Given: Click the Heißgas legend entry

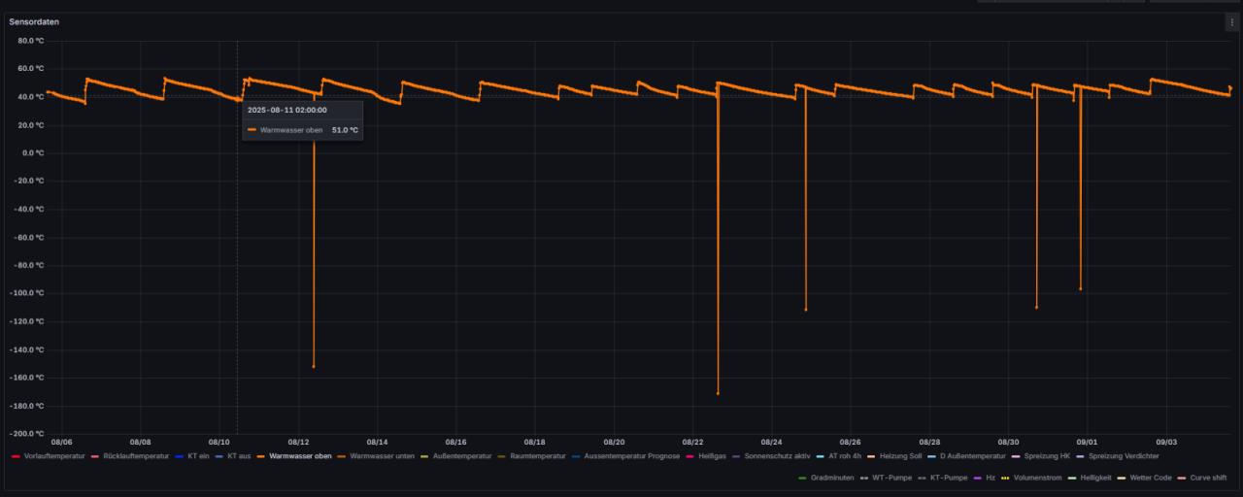Looking at the screenshot, I should (x=712, y=456).
